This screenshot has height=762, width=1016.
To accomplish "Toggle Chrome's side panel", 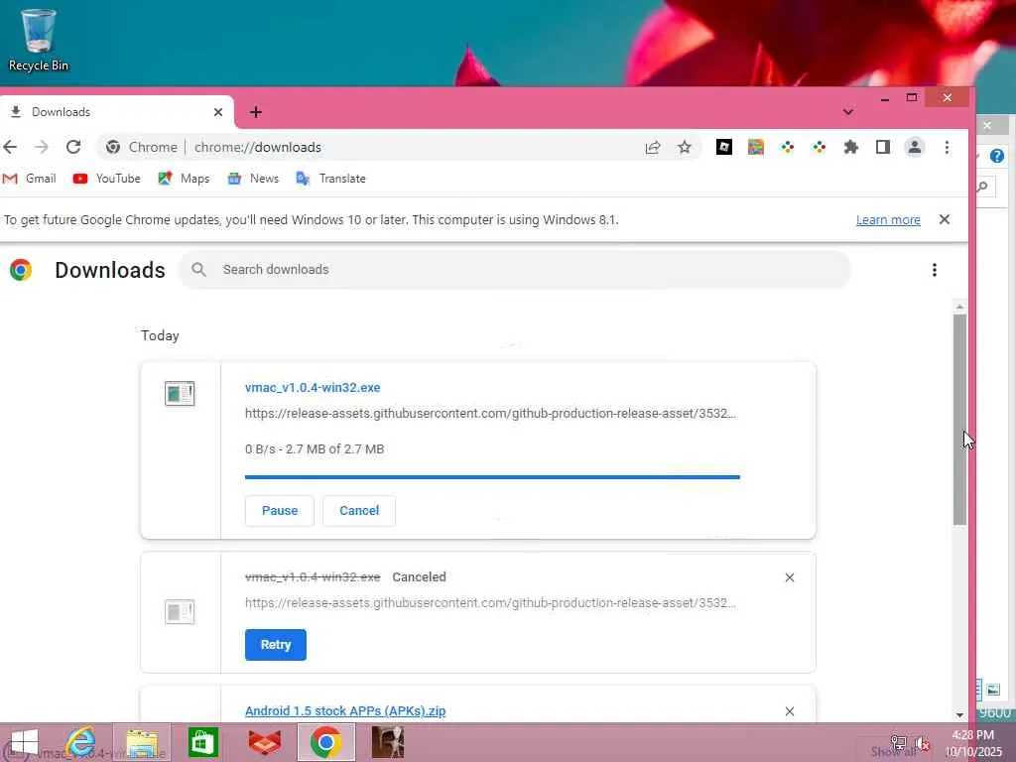I will coord(882,147).
